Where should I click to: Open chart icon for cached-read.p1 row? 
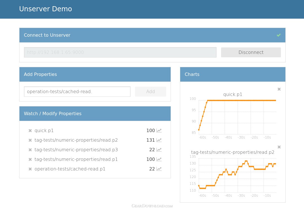159,169
